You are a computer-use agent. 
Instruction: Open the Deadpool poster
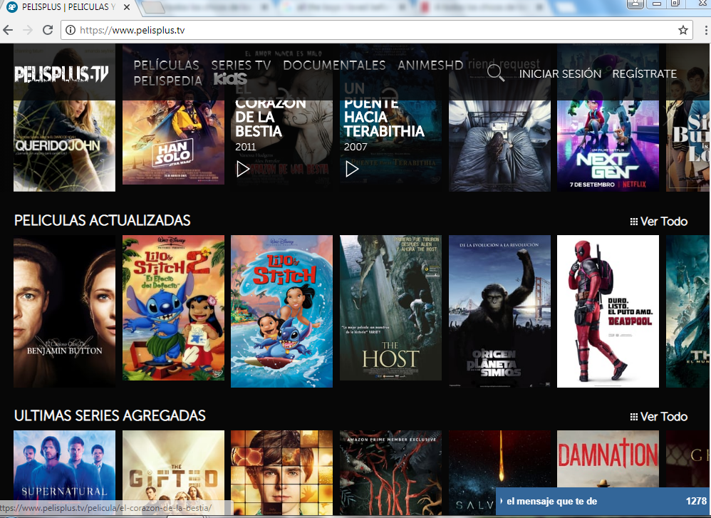[x=608, y=311]
